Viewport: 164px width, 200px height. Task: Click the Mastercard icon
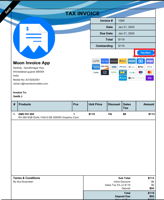click(x=150, y=73)
